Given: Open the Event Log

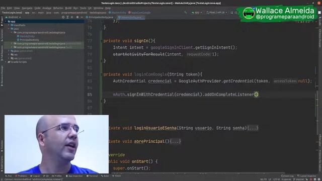Looking at the screenshot, I should point(287,176).
